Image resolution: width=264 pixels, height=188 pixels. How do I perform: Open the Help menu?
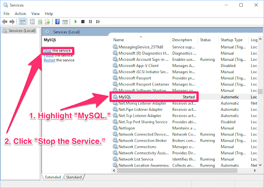[x=49, y=13]
